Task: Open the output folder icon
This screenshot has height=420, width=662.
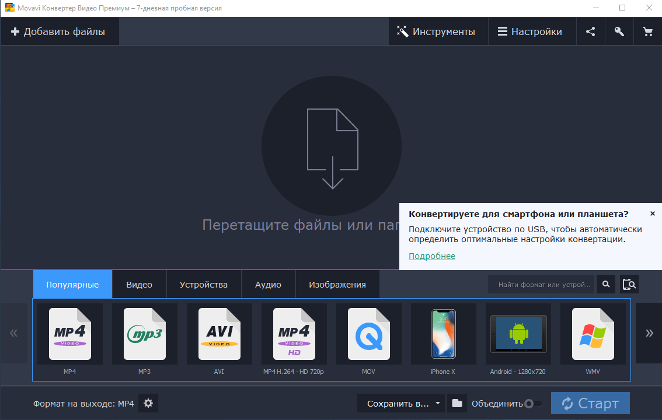Action: pyautogui.click(x=457, y=403)
